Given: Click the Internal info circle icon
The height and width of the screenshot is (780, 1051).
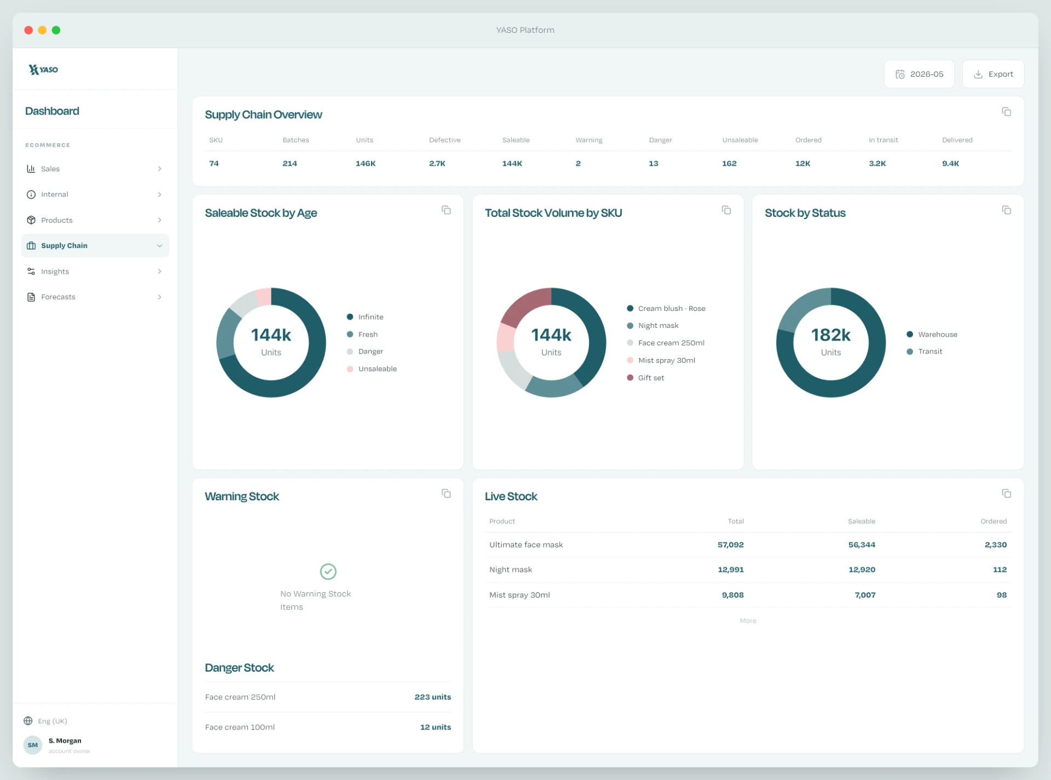Looking at the screenshot, I should click(x=31, y=194).
